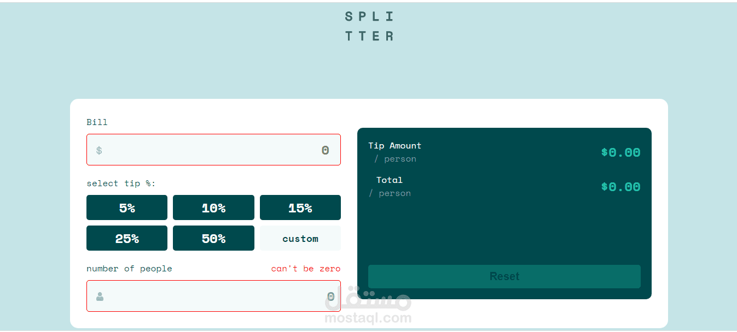Click the SPLITTER logo at top

tap(369, 26)
